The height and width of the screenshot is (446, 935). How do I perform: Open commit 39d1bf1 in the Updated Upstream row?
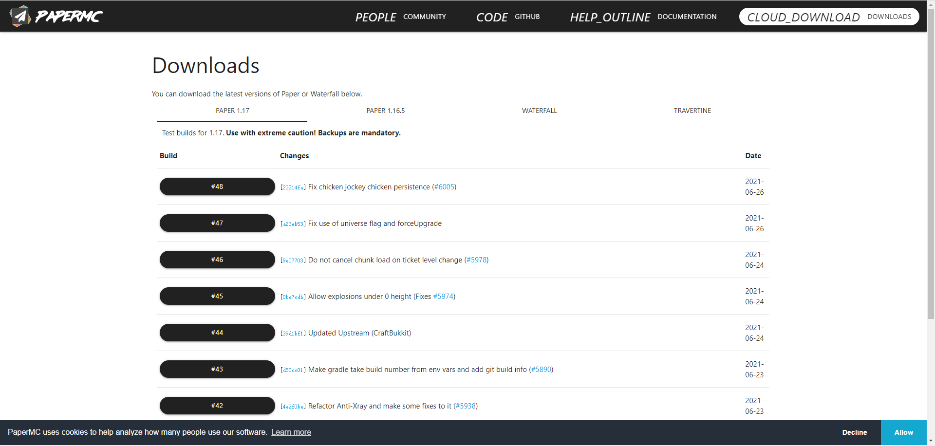293,334
